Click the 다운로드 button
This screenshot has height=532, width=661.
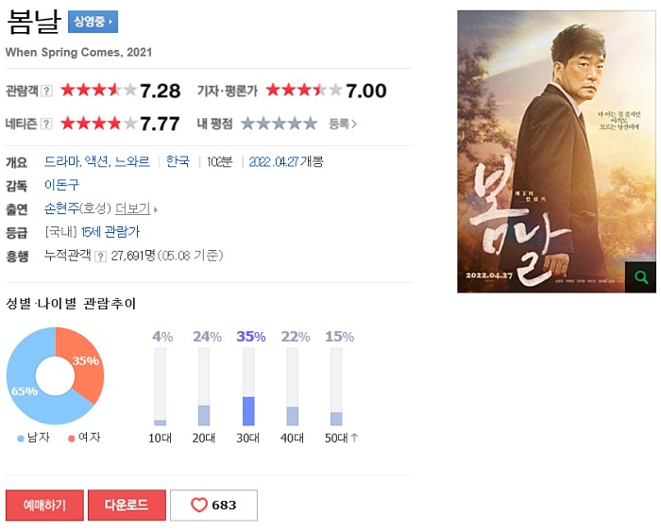(127, 505)
